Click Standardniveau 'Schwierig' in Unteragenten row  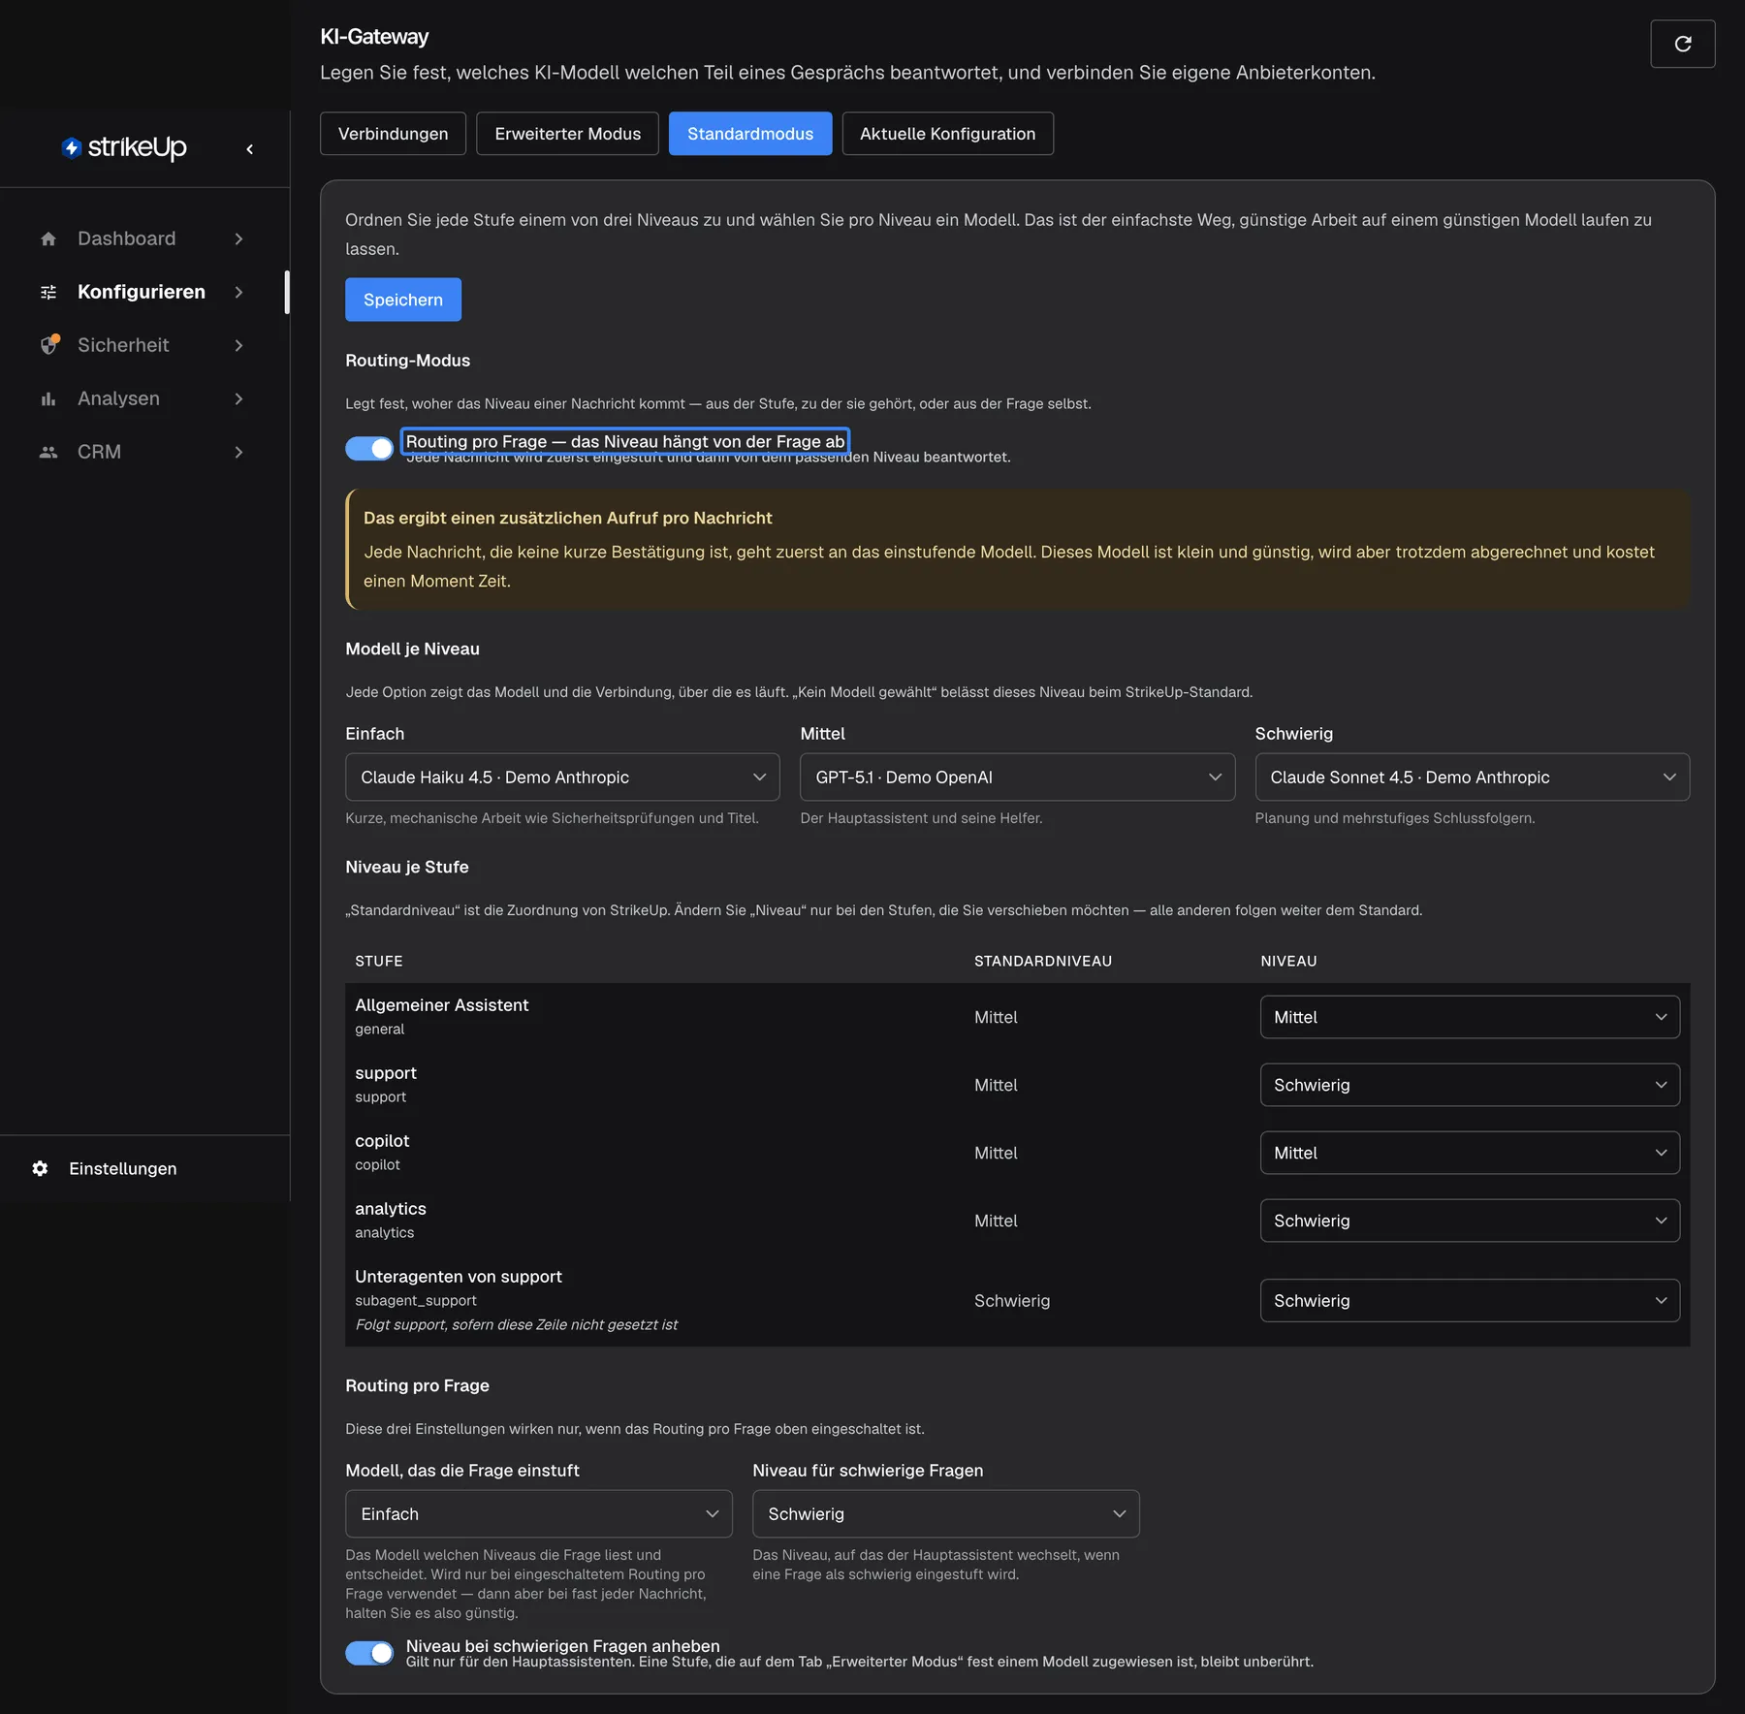(1012, 1301)
